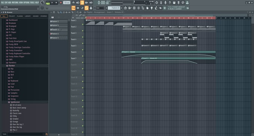
Task: Click the undo history icon
Action: tap(157, 3)
